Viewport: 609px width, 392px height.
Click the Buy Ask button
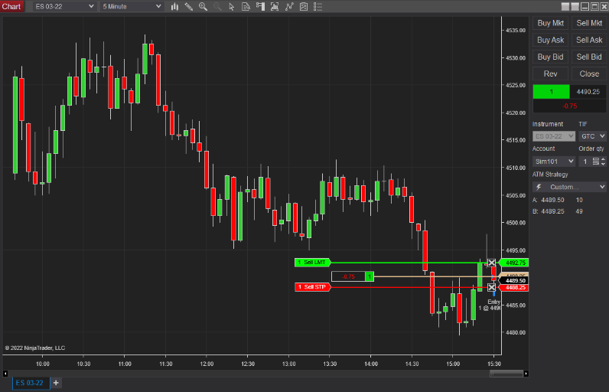550,40
